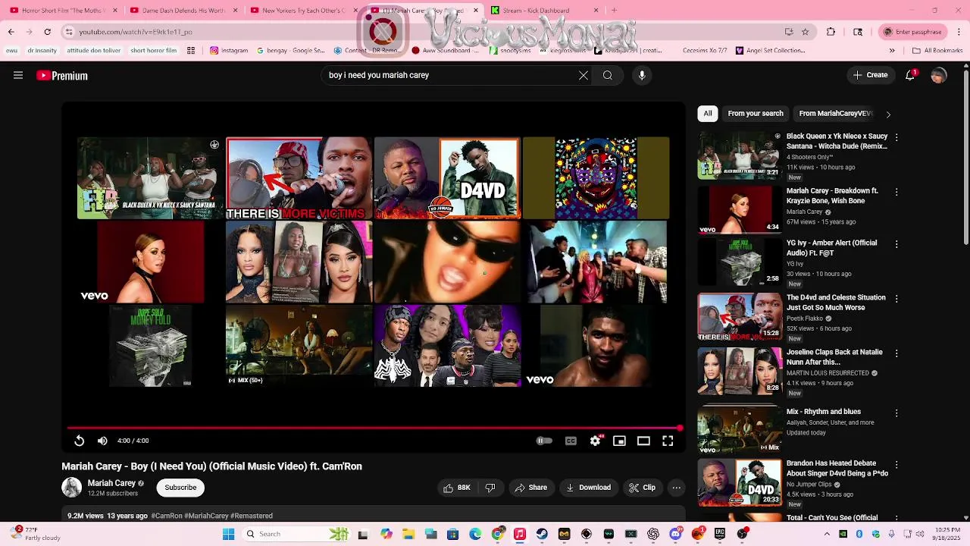Open Steam from taskbar
Image resolution: width=970 pixels, height=546 pixels.
542,534
